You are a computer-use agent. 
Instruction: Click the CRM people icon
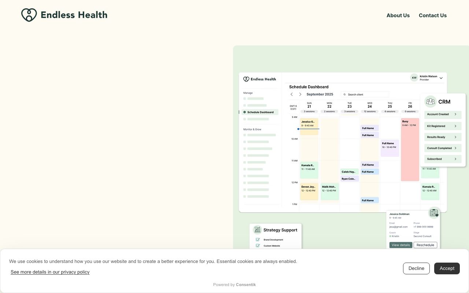click(x=431, y=101)
